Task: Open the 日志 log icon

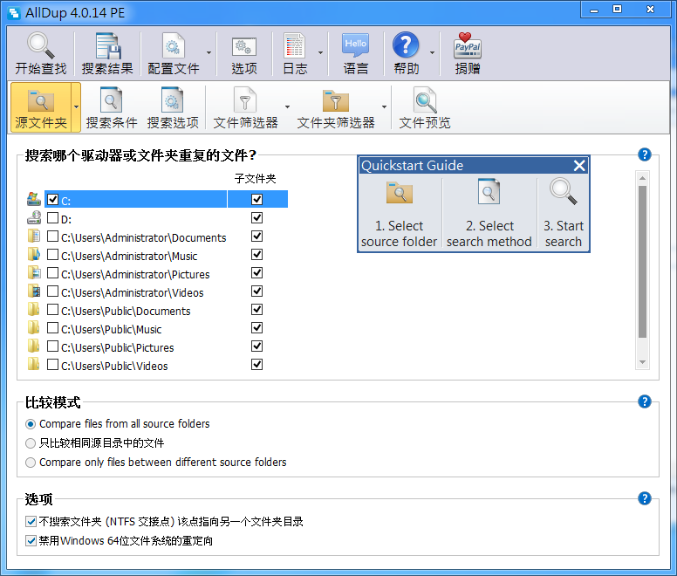Action: click(x=295, y=45)
